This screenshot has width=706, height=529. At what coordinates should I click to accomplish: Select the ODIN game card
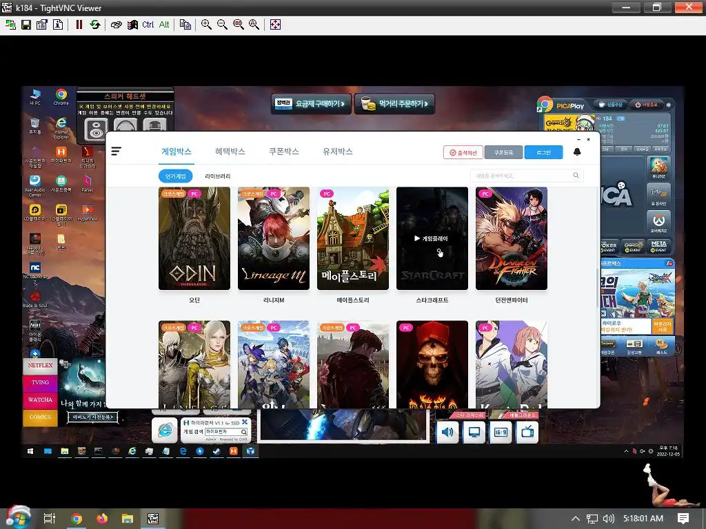click(194, 238)
